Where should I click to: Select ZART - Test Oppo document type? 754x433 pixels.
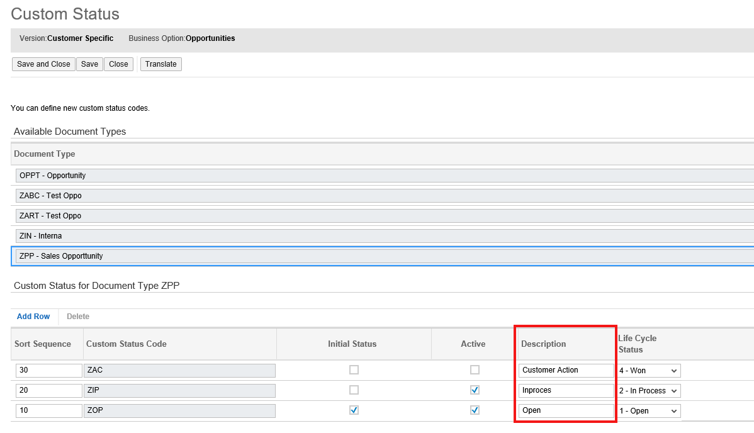click(x=385, y=216)
